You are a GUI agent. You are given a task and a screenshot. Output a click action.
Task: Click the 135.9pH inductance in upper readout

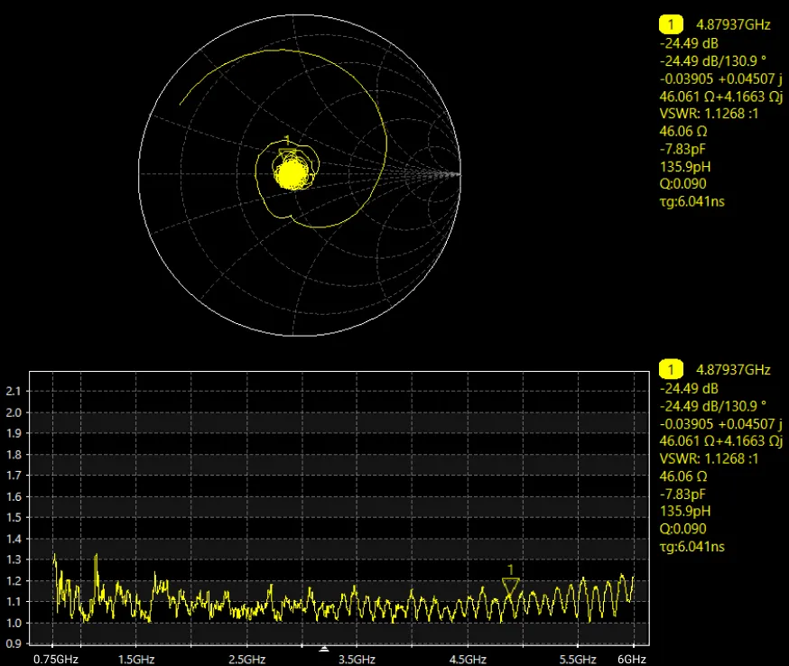pos(685,166)
